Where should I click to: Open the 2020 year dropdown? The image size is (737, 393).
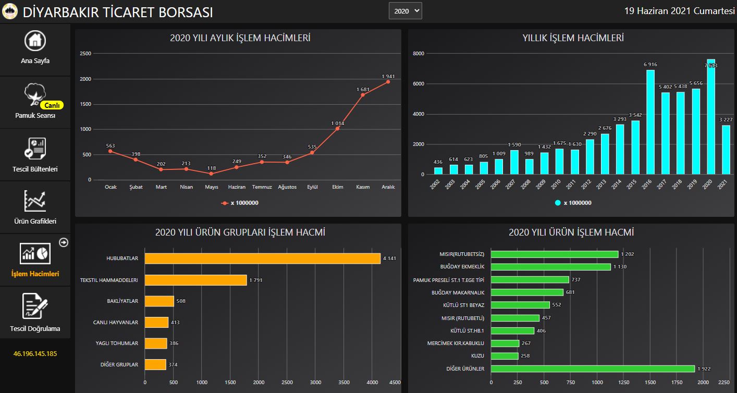pyautogui.click(x=405, y=11)
